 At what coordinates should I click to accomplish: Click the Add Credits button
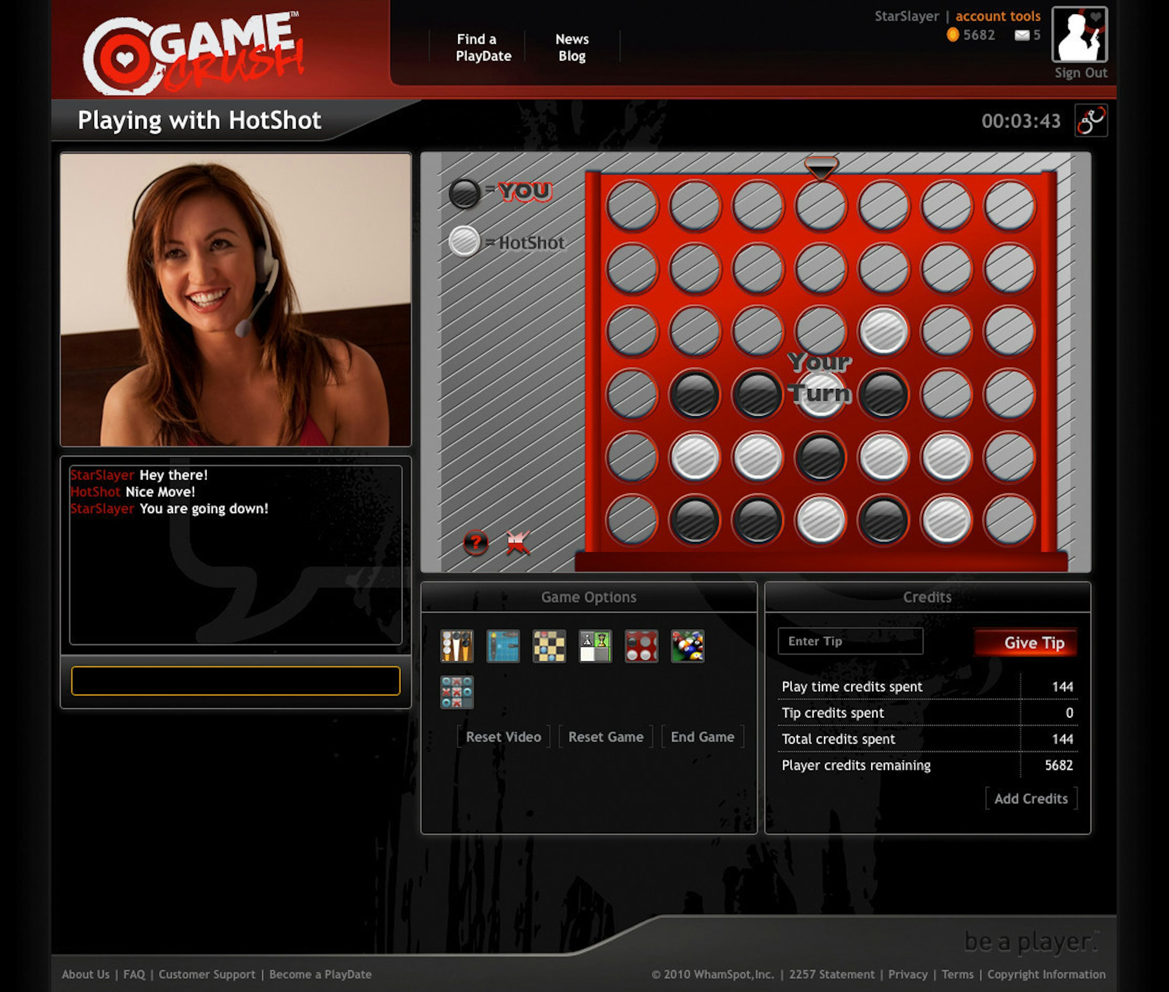(x=1031, y=799)
